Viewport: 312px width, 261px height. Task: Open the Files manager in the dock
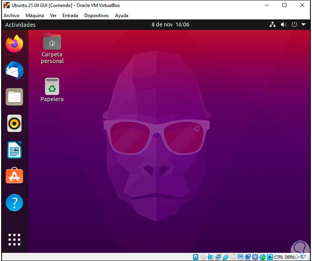[14, 97]
